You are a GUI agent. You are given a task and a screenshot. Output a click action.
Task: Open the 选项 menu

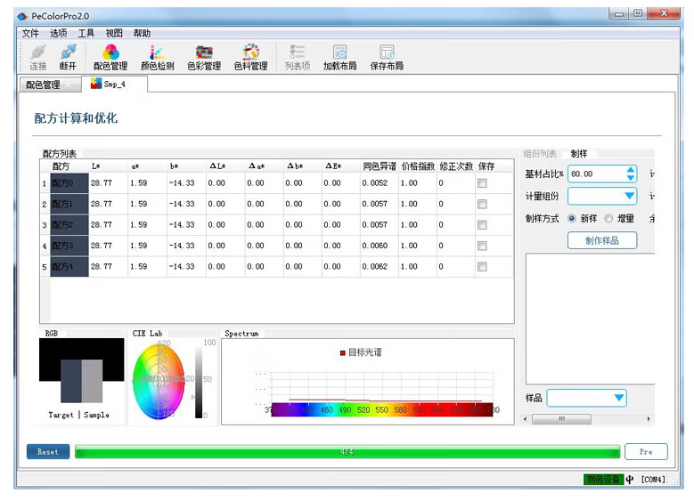click(59, 33)
